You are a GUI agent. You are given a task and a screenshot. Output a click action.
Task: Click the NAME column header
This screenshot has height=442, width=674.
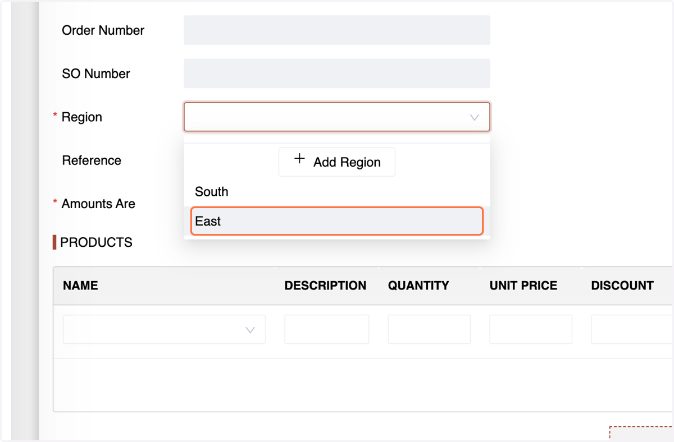[x=80, y=286]
